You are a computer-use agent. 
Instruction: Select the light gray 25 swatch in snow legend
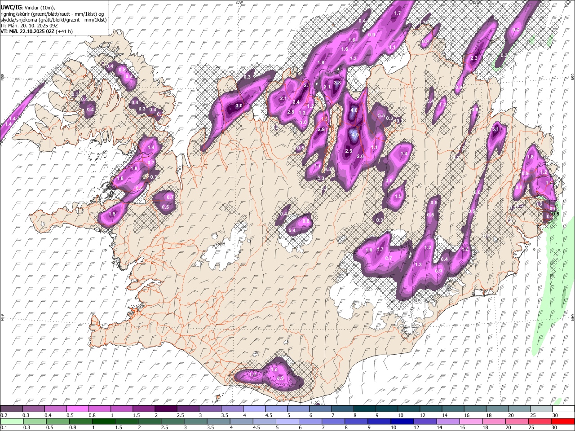pyautogui.click(x=542, y=409)
